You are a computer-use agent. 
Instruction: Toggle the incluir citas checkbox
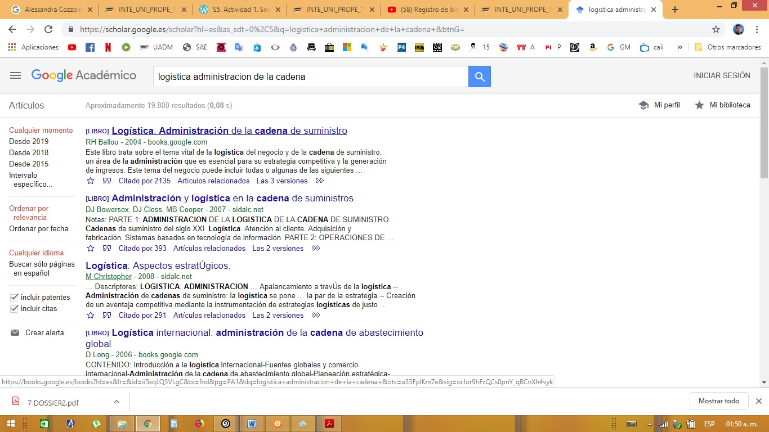pyautogui.click(x=15, y=309)
